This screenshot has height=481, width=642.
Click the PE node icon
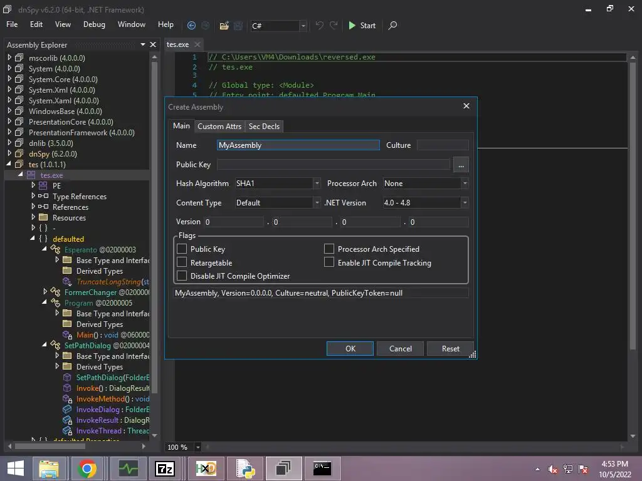[x=43, y=185]
